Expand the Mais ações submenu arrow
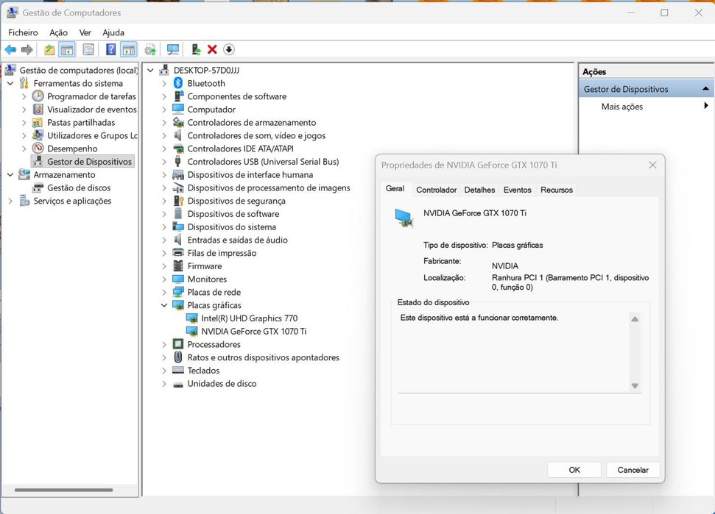 pyautogui.click(x=705, y=106)
